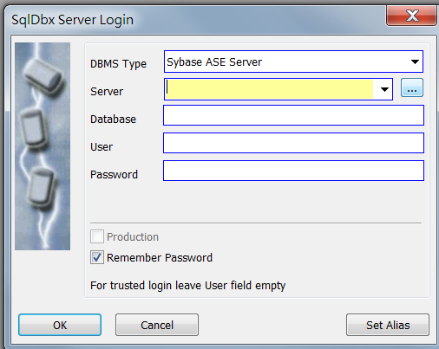Click the 'User' label text
Screen dimensions: 439x349
102,147
